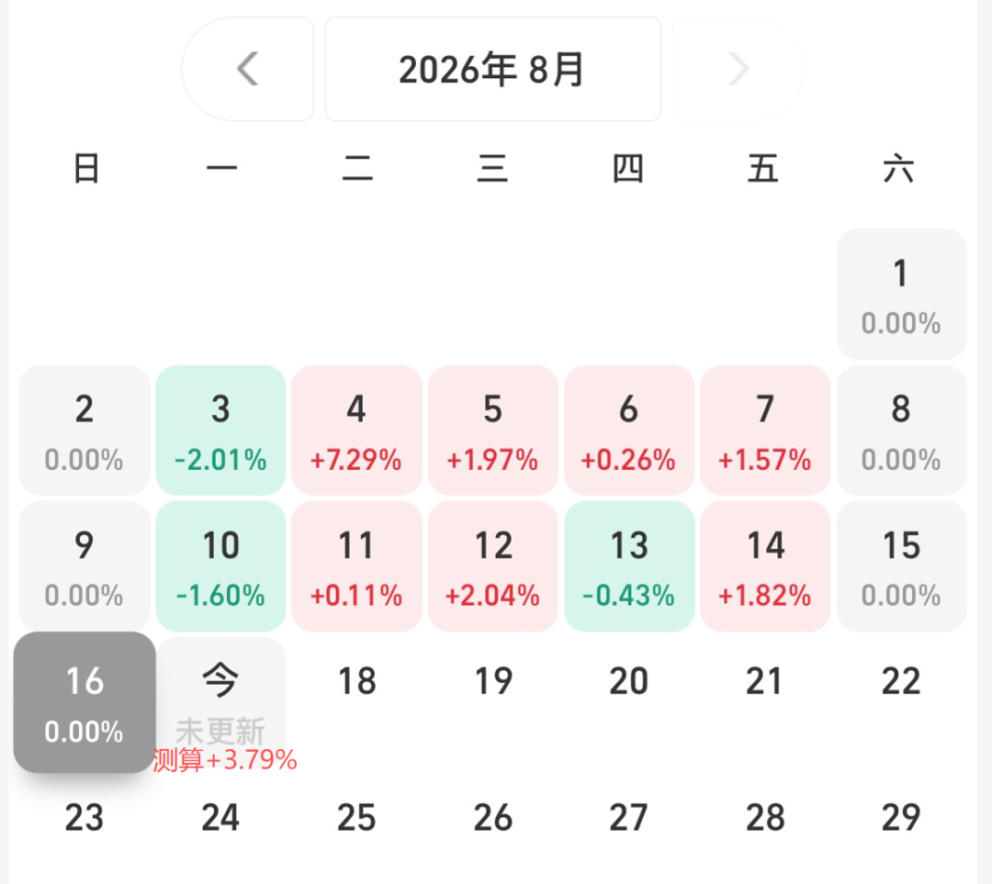
Task: Click the highlighted day 16
Action: point(85,702)
